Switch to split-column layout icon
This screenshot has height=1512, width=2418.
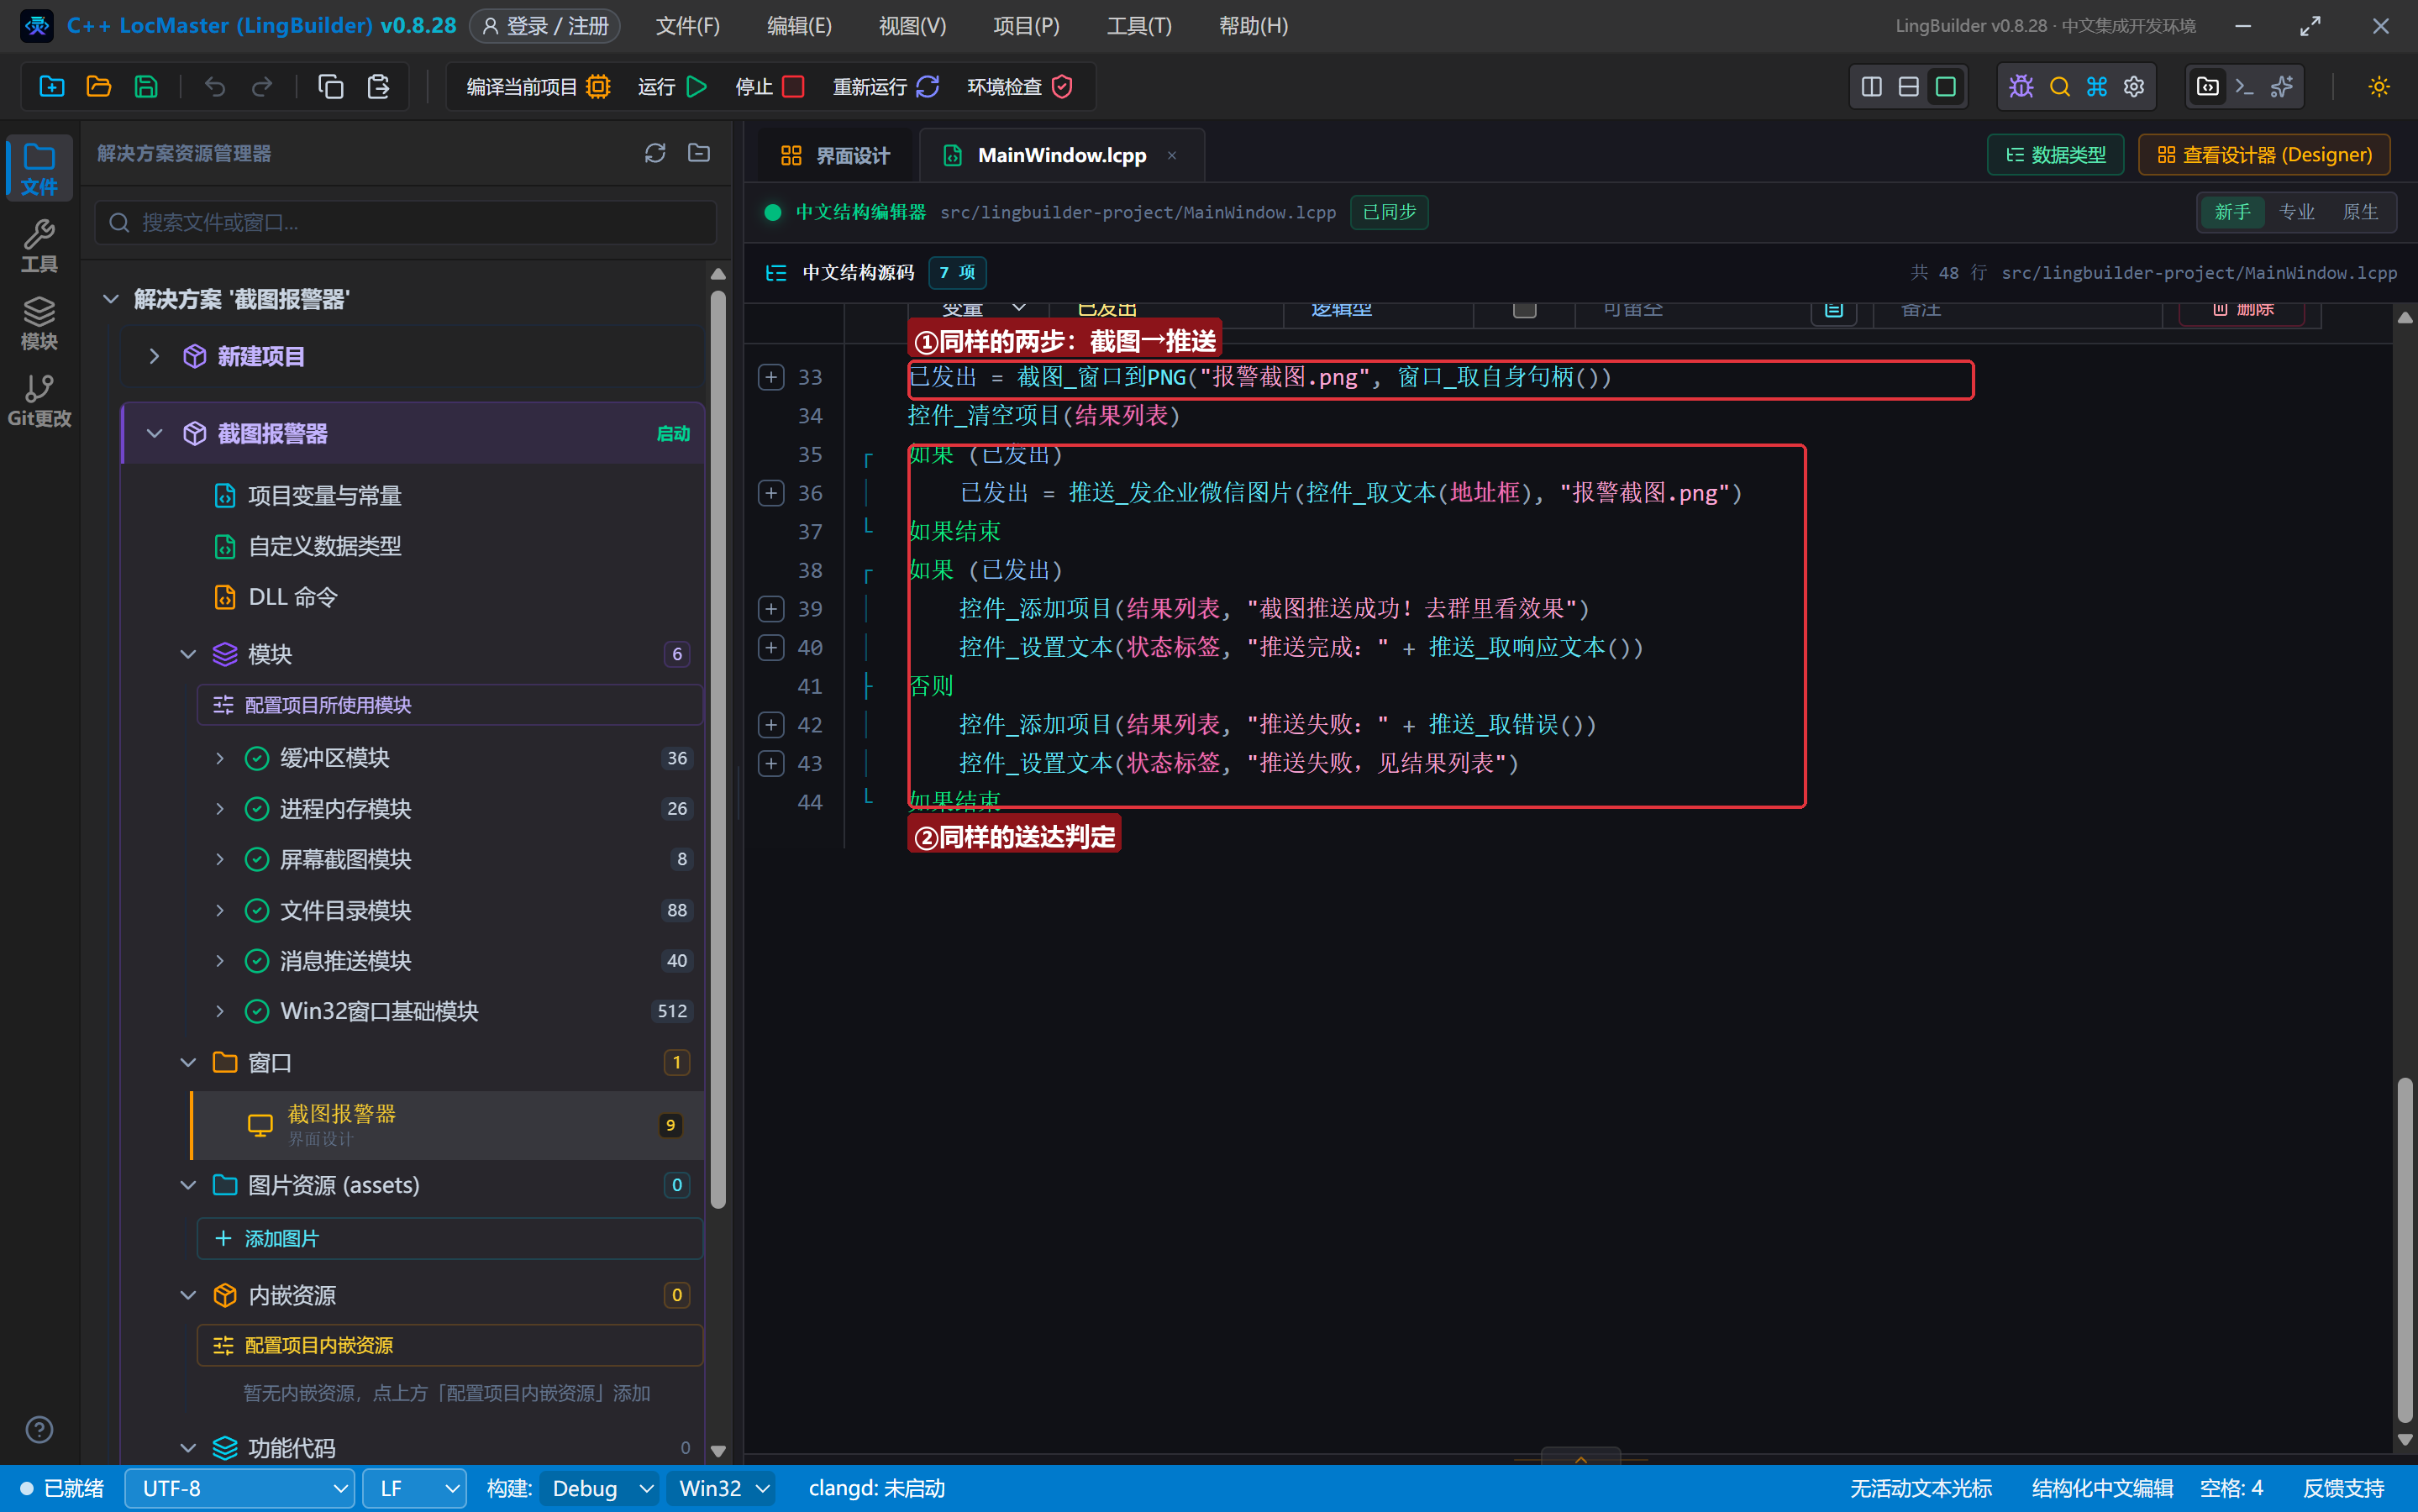point(1872,87)
